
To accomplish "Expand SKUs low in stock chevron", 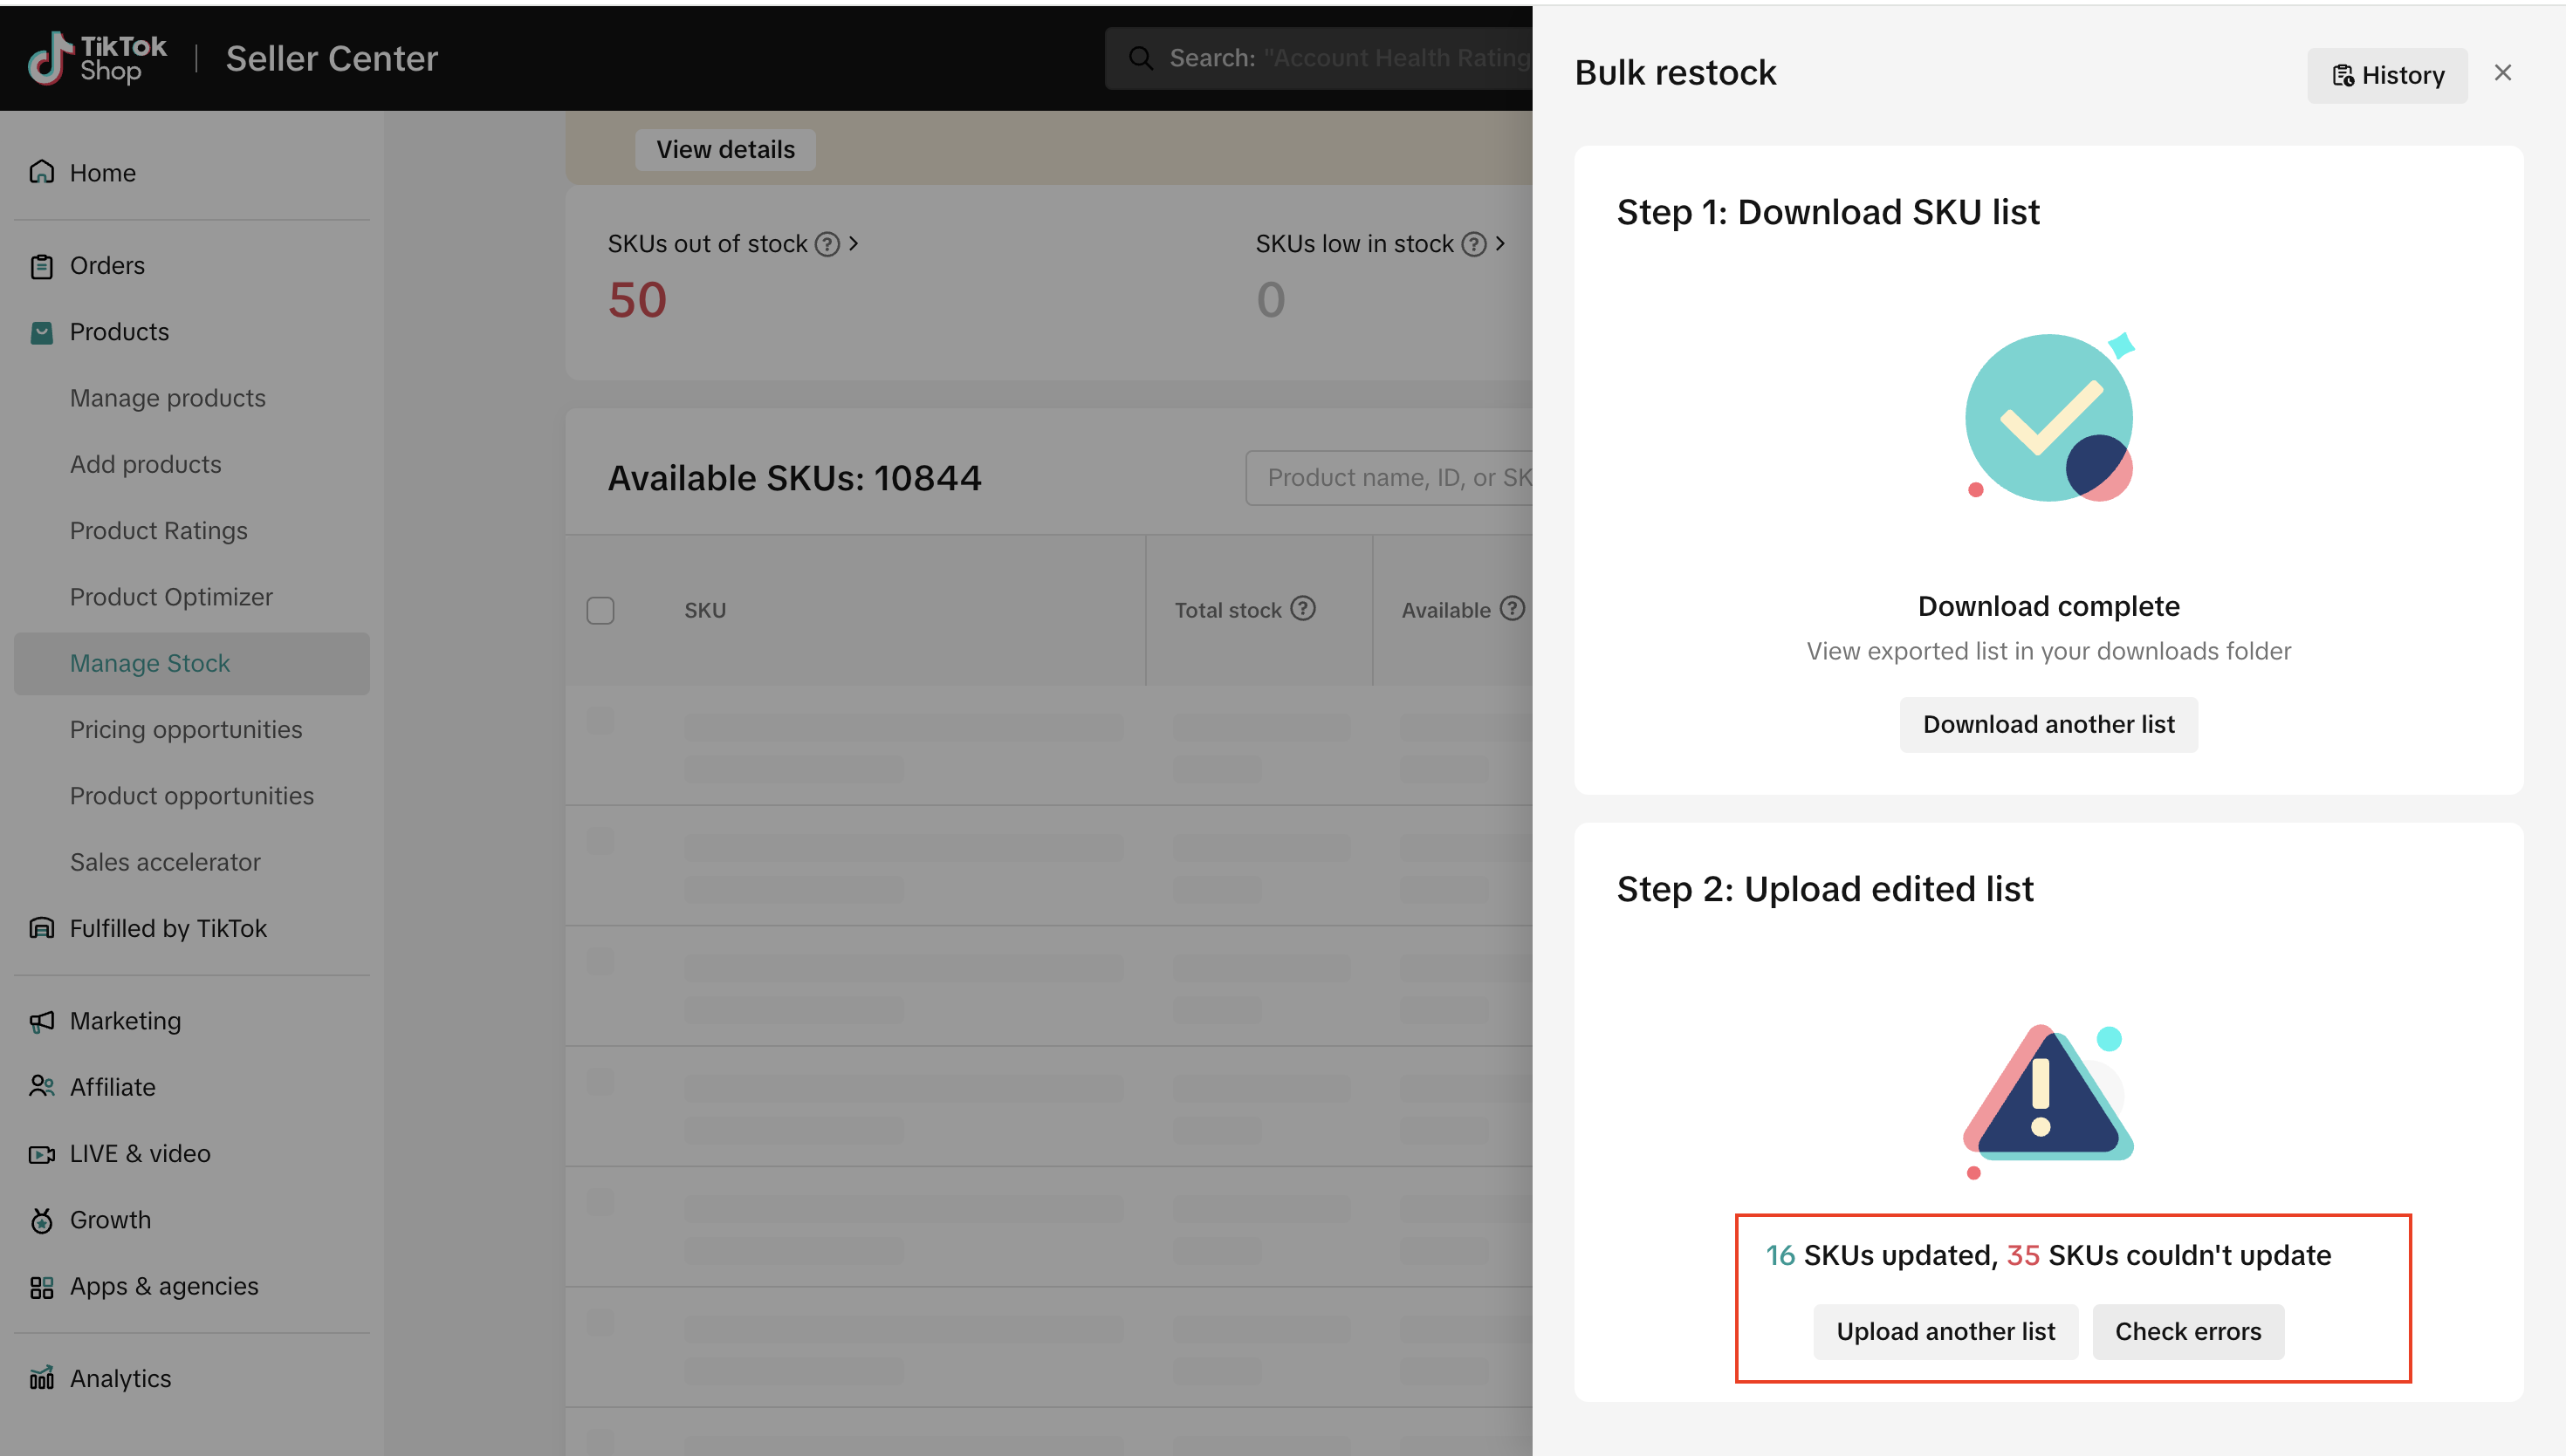I will click(1499, 243).
